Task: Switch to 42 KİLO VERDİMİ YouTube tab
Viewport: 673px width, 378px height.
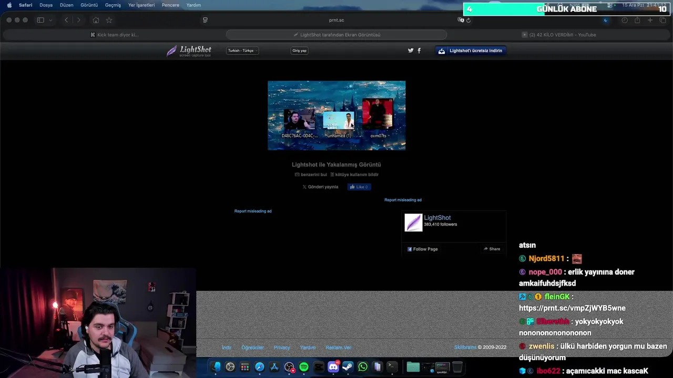Action: [x=559, y=35]
